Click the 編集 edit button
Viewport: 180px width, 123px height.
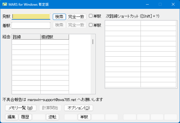pos(11,117)
